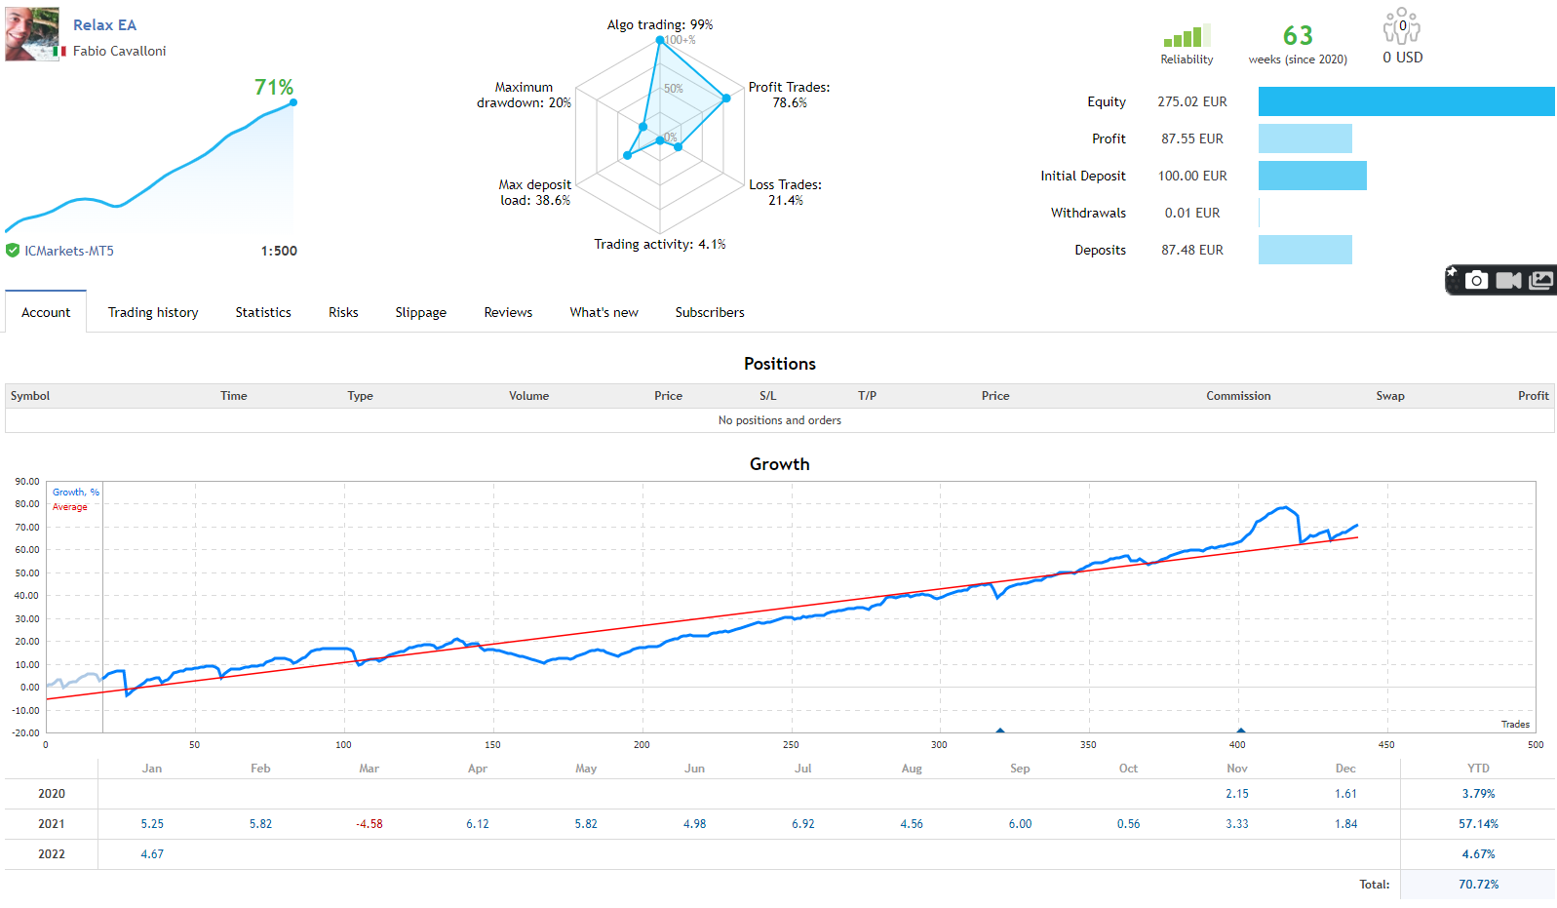Click the 3.79% YTD value for 2020
Image resolution: width=1557 pixels, height=908 pixels.
coord(1479,794)
